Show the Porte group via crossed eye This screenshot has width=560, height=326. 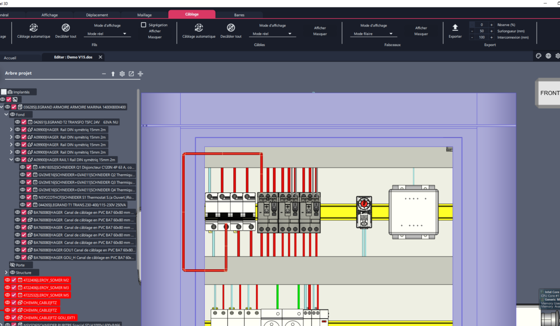tap(13, 265)
